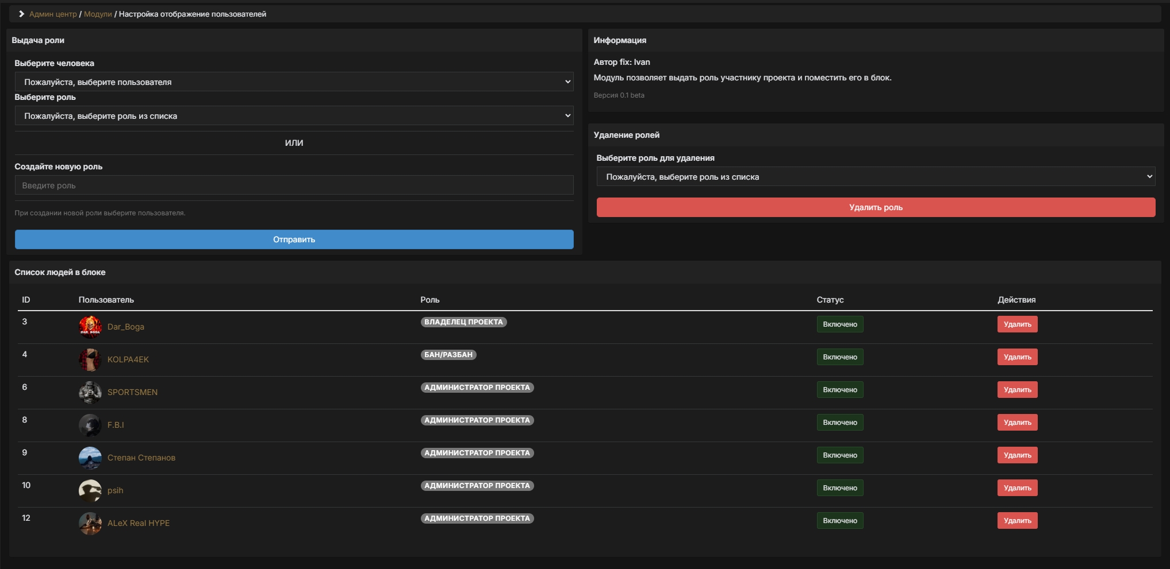1170x569 pixels.
Task: Open the user selection dropdown
Action: (x=294, y=82)
